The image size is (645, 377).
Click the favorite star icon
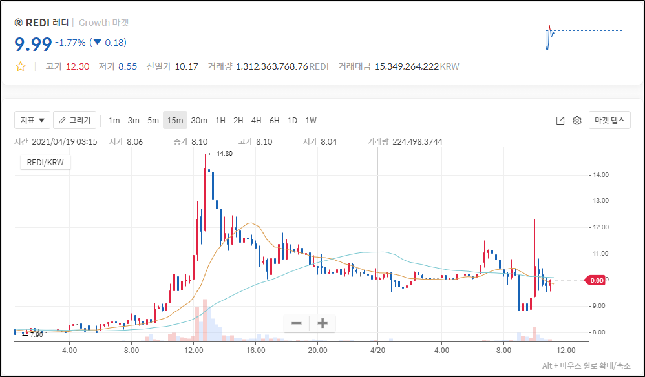pyautogui.click(x=20, y=66)
